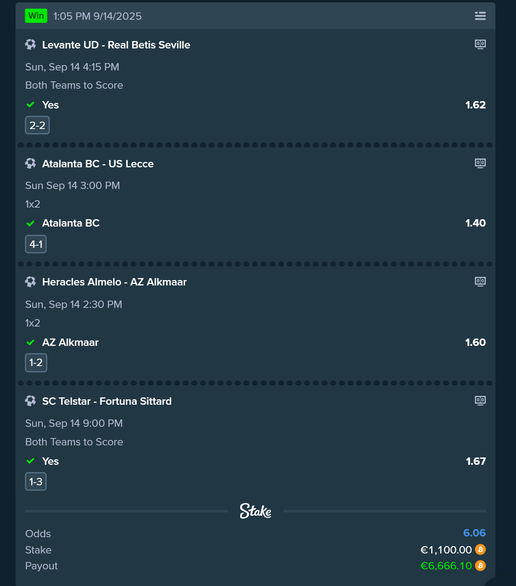Click the Bitcoin icon next to stake amount
This screenshot has width=516, height=586.
(x=480, y=550)
